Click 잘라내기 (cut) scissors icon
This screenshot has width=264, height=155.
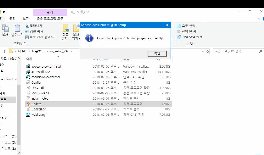(27, 26)
